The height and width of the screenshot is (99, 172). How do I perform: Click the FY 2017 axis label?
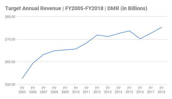pos(151,90)
